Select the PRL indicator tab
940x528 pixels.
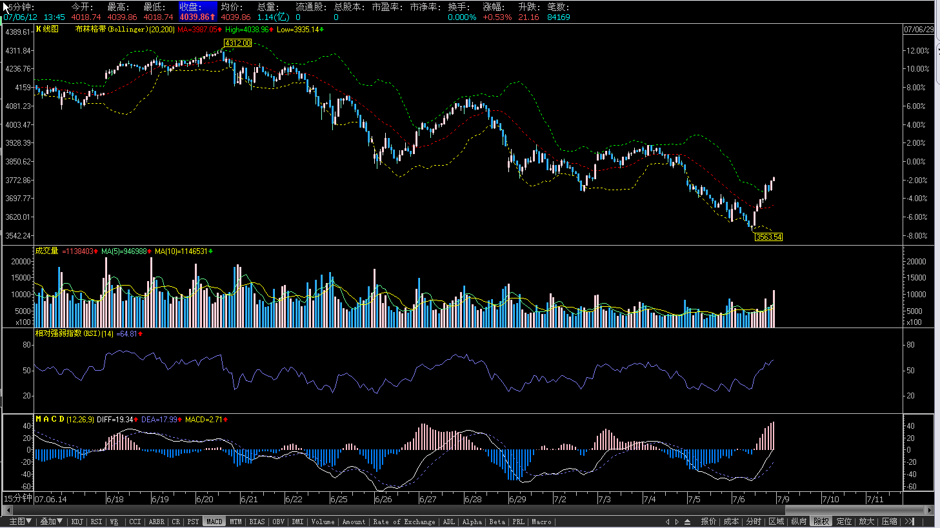tap(519, 522)
